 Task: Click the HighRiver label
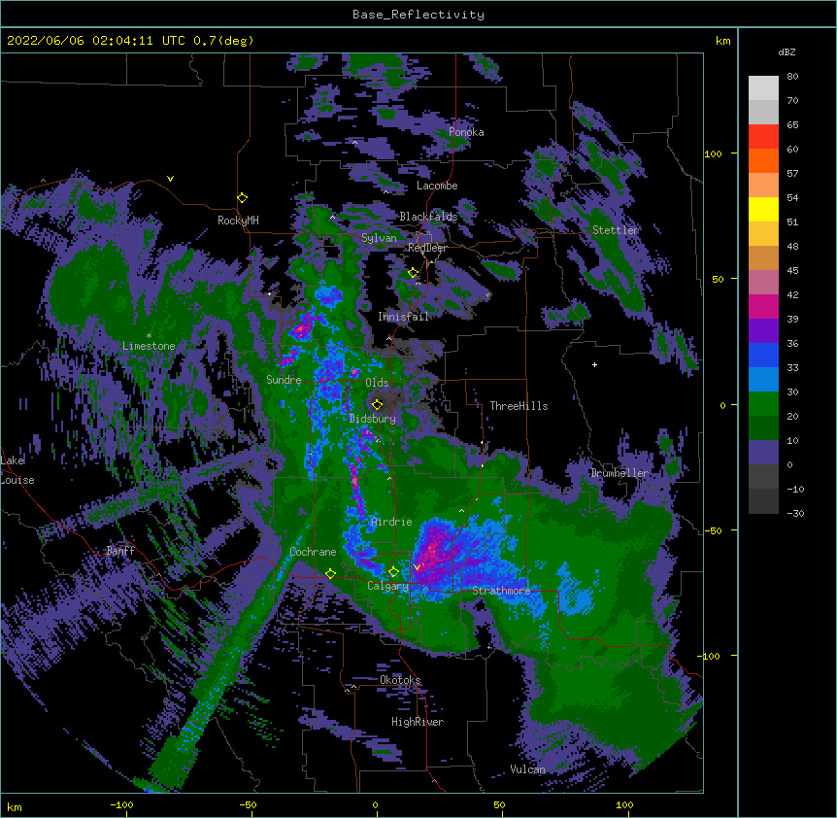pyautogui.click(x=418, y=722)
